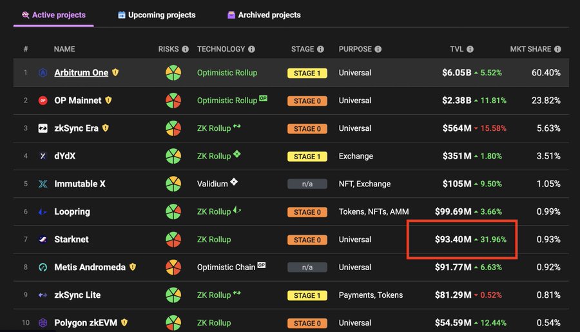This screenshot has width=580, height=332.
Task: Click the Metis Andromeda logo icon
Action: [x=43, y=267]
